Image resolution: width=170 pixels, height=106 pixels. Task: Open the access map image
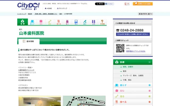84,101
